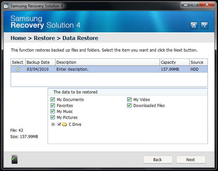The height and width of the screenshot is (171, 218).
Task: Go to Home in the breadcrumb
Action: tap(18, 38)
